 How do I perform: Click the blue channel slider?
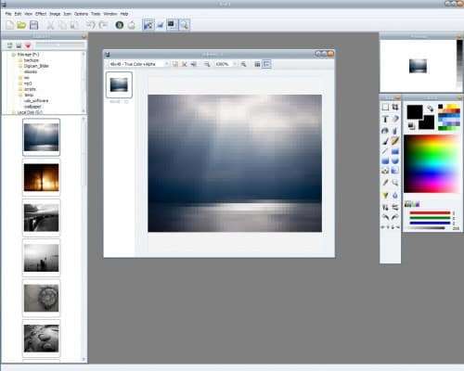430,223
